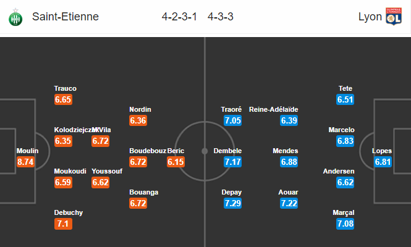Select Nordin's 6.36 rating badge
The image size is (411, 247).
(x=138, y=120)
